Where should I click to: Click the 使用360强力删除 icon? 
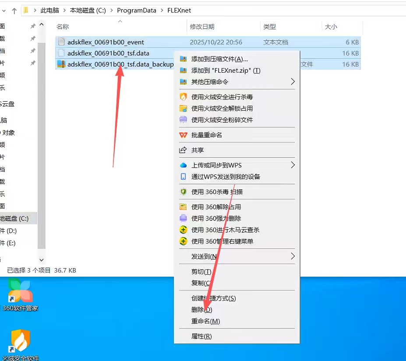pos(183,218)
